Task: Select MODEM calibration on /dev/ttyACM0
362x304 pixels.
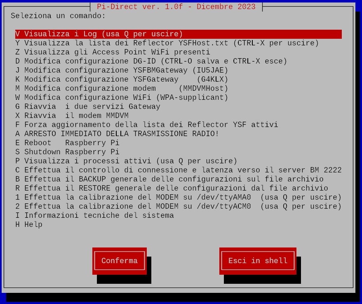Action: tap(178, 206)
